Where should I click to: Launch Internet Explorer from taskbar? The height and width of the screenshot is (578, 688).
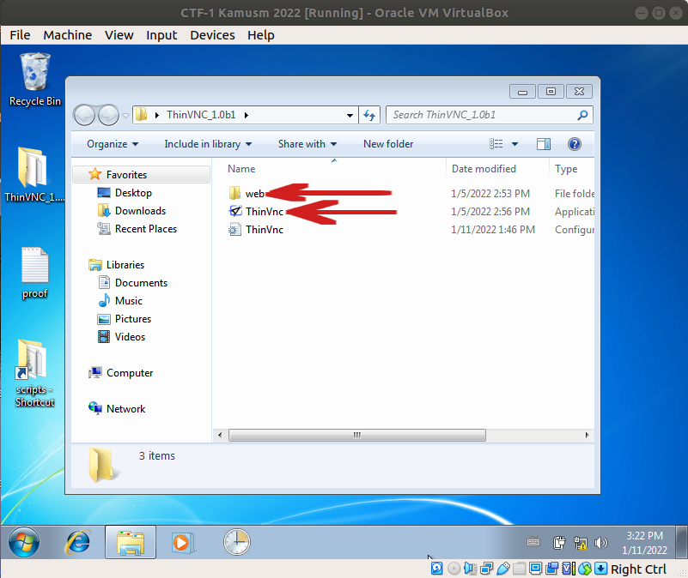click(77, 542)
